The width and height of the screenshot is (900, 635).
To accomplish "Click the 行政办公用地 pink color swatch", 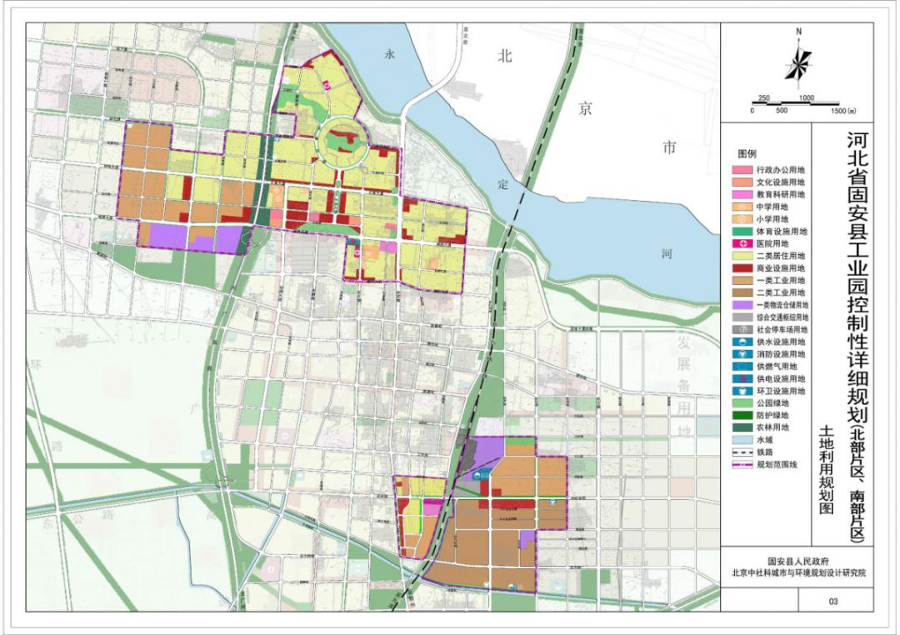I will pyautogui.click(x=742, y=170).
